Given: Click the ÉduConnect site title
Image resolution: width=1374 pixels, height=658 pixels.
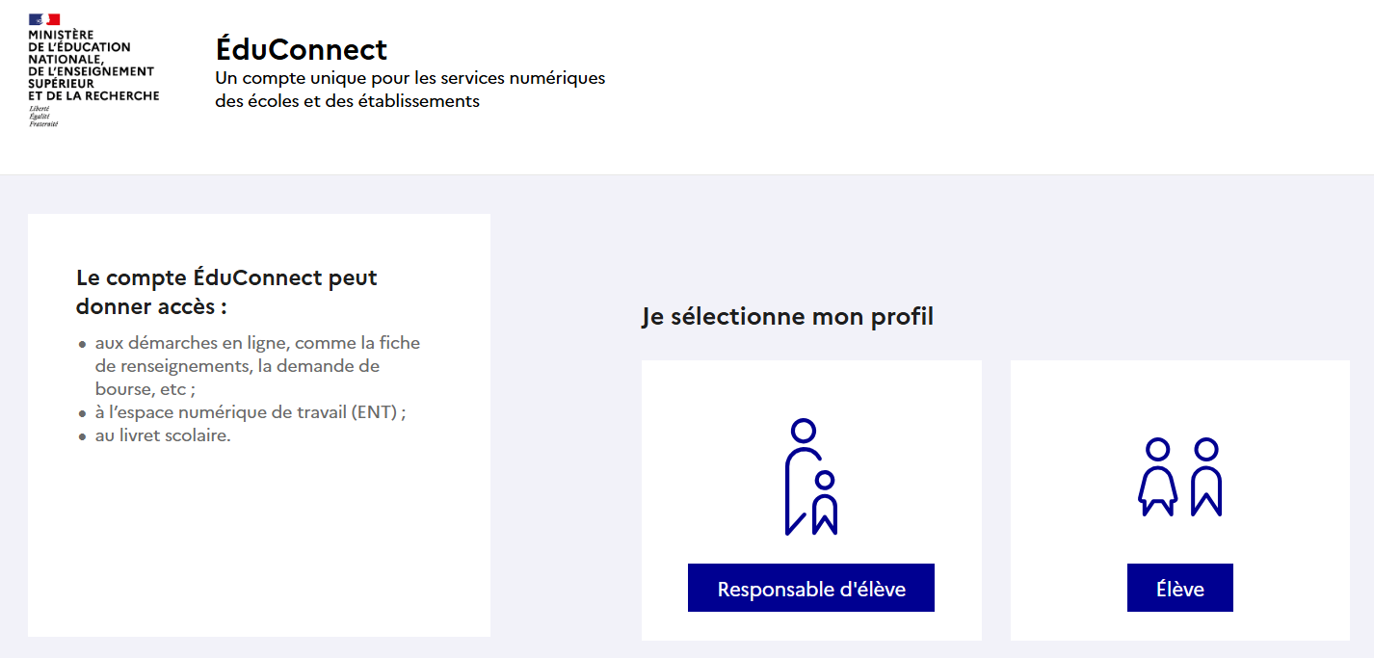Looking at the screenshot, I should [x=302, y=49].
